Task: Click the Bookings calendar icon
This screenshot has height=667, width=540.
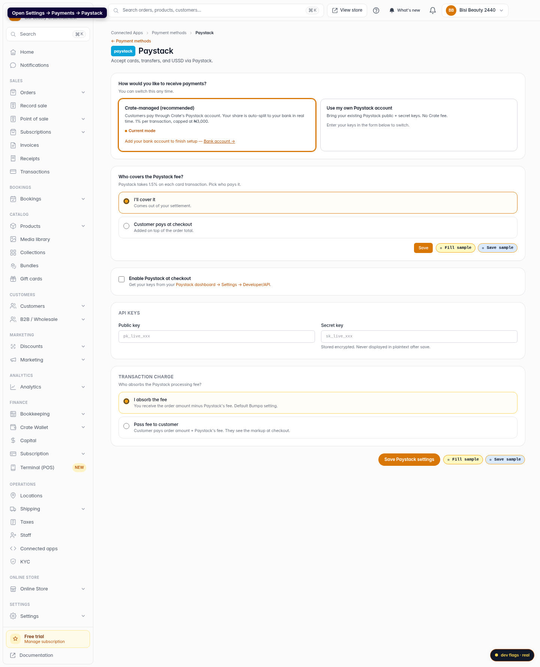Action: point(13,199)
